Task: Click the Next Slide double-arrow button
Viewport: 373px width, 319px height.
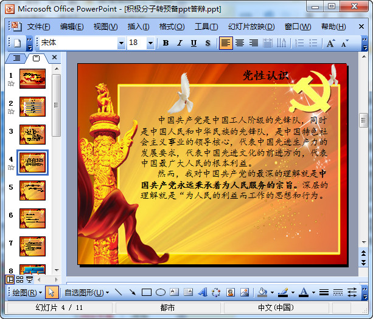Action: tap(363, 262)
